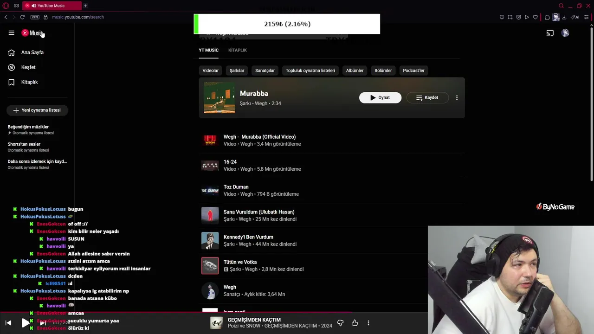Image resolution: width=594 pixels, height=334 pixels.
Task: Filter results by Videolar
Action: [210, 71]
